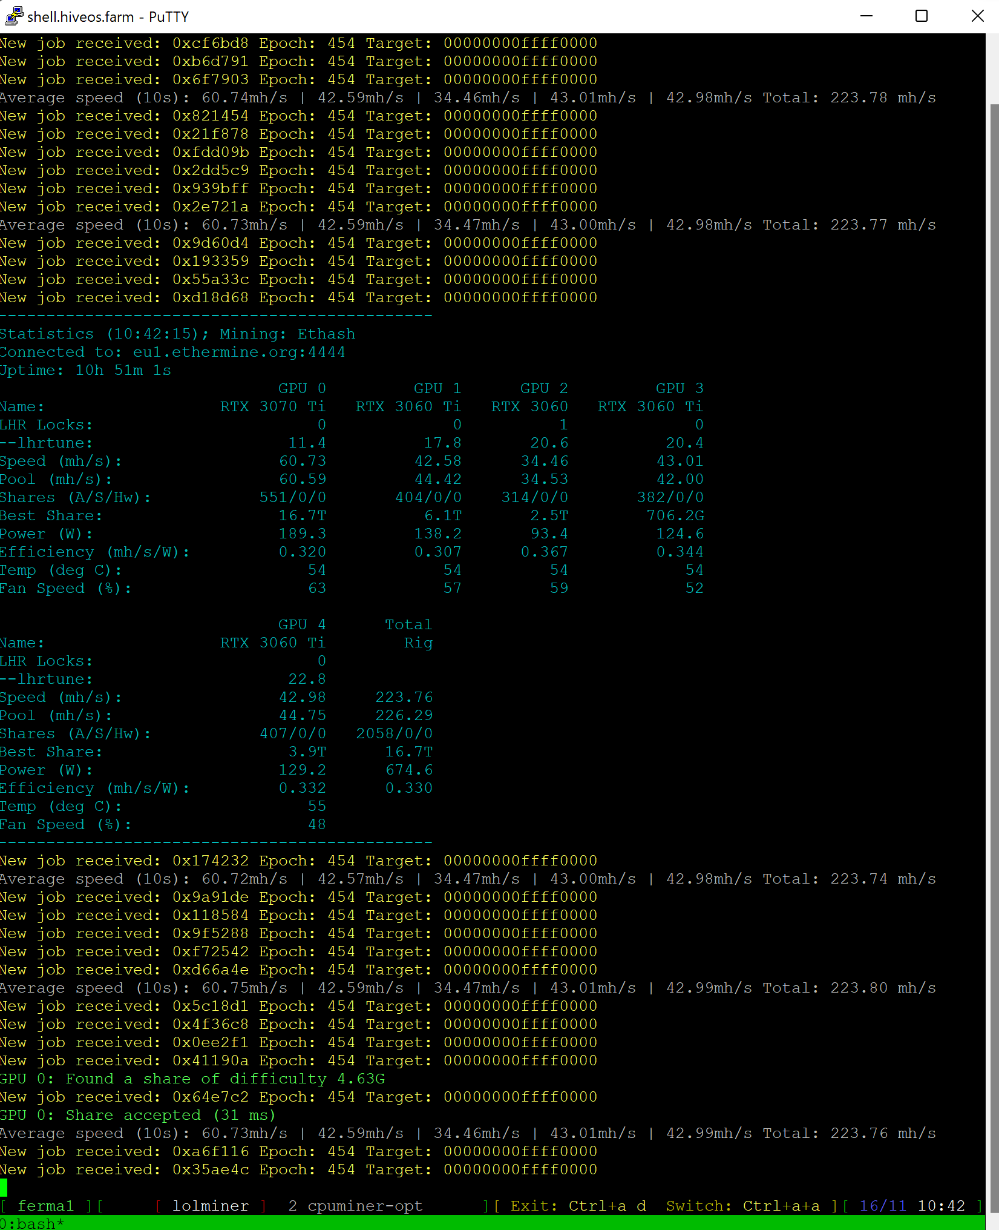999x1230 pixels.
Task: Click the 'GPU 4' column header
Action: click(302, 624)
